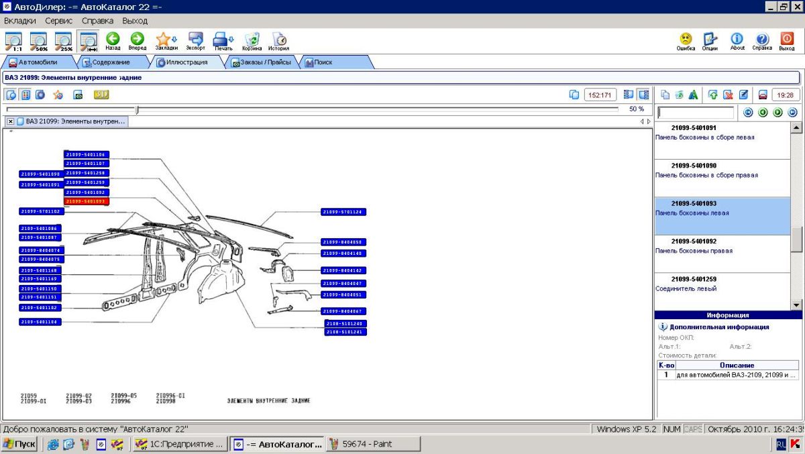Viewport: 805px width, 454px height.
Task: Click the yellow 3D view button
Action: click(101, 95)
